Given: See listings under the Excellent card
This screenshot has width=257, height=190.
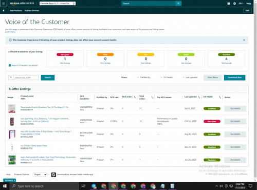Looking at the screenshot, I should [x=227, y=63].
